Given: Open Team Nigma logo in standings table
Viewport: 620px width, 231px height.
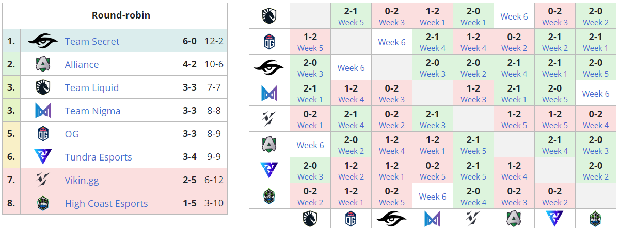Looking at the screenshot, I should [43, 111].
